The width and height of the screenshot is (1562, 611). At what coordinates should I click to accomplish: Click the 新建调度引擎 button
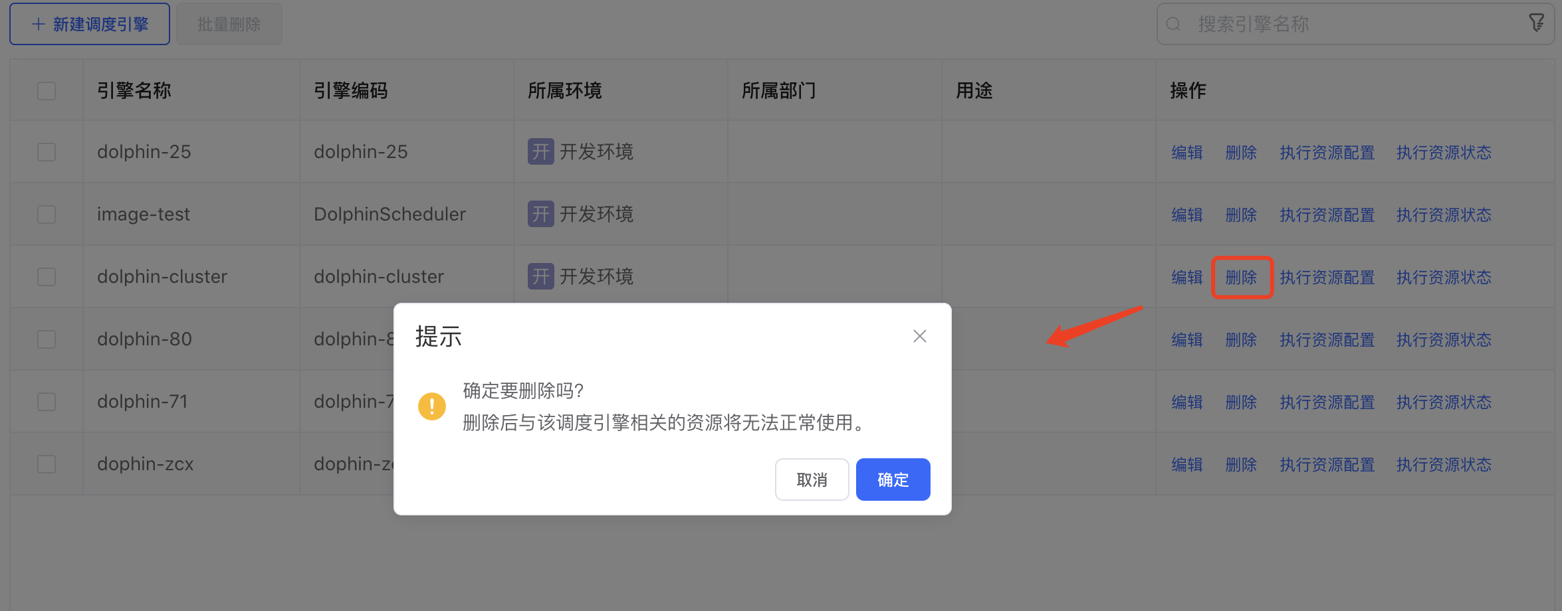tap(89, 23)
